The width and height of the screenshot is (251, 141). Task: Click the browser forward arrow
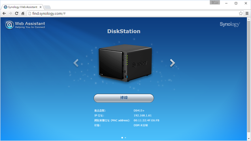tap(10, 13)
